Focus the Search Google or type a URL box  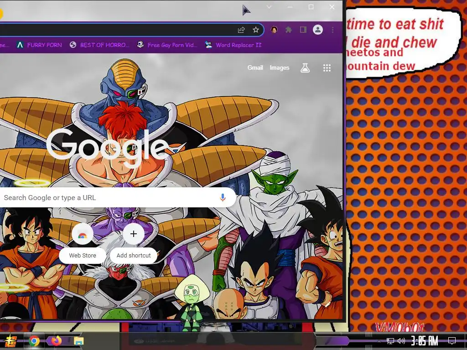tap(118, 197)
